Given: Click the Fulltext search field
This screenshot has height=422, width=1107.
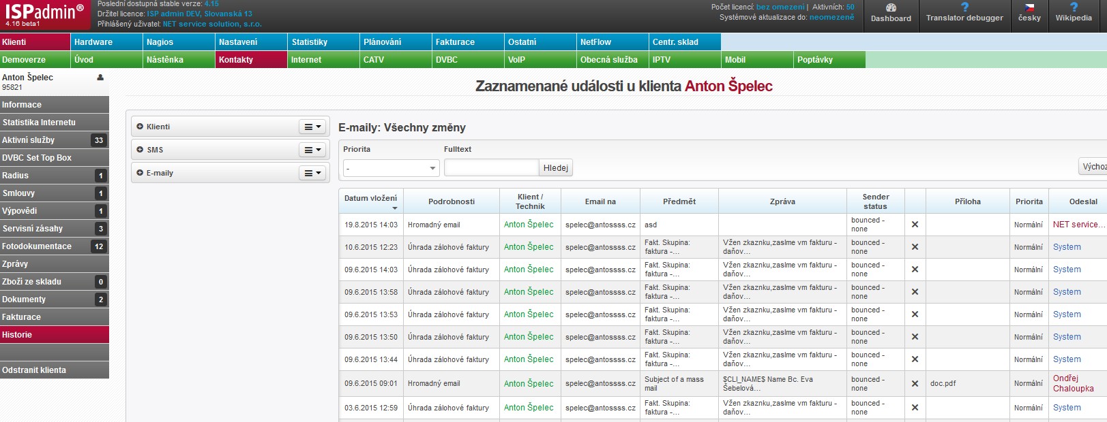Looking at the screenshot, I should tap(491, 167).
